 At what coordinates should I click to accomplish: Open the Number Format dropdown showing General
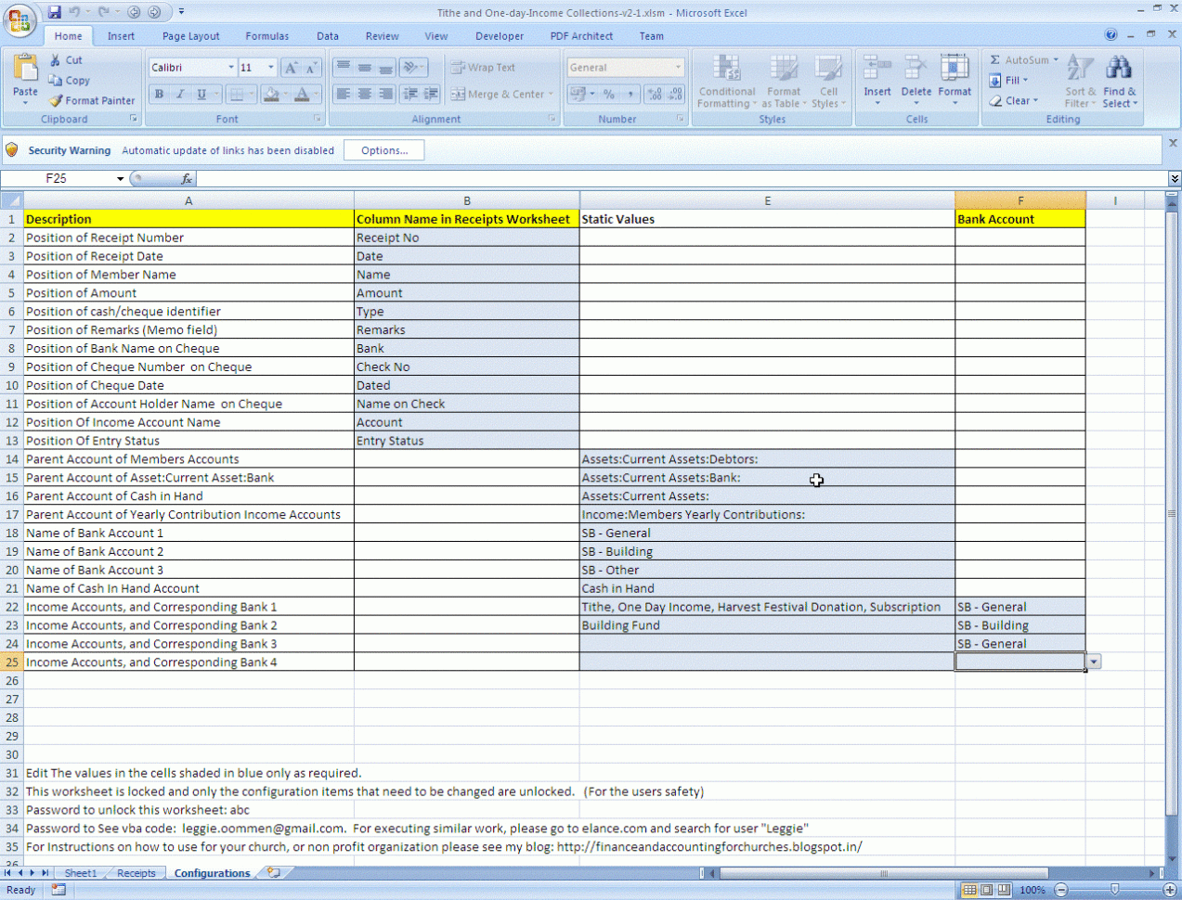click(675, 67)
